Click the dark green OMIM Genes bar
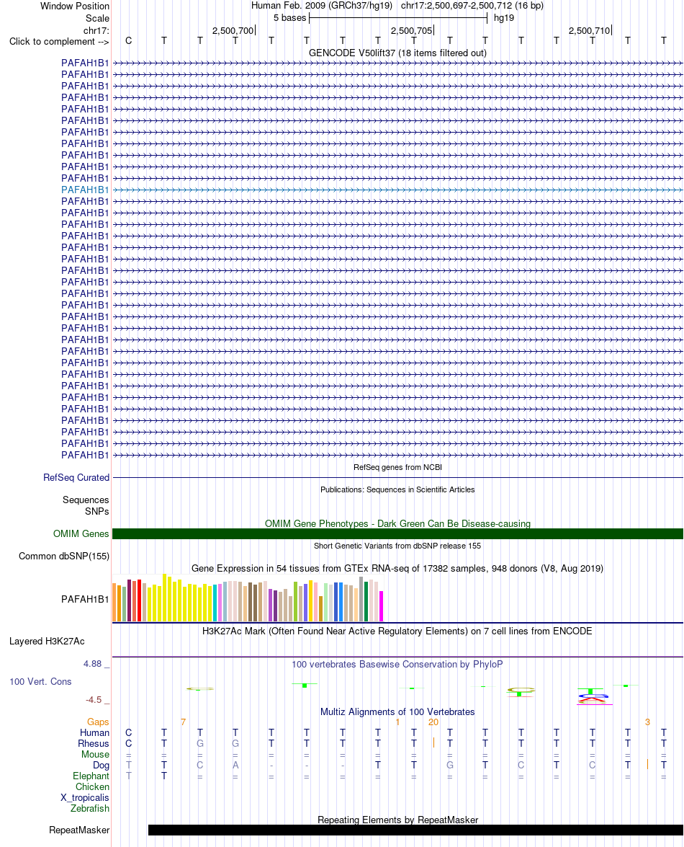684x847 pixels. (397, 533)
